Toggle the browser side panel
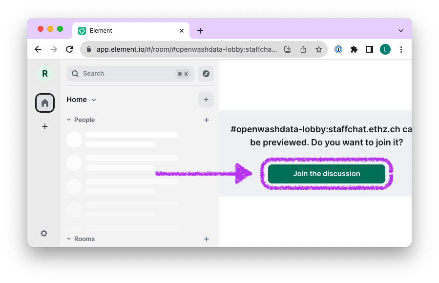Screen dimensions: 439x283 (370, 49)
